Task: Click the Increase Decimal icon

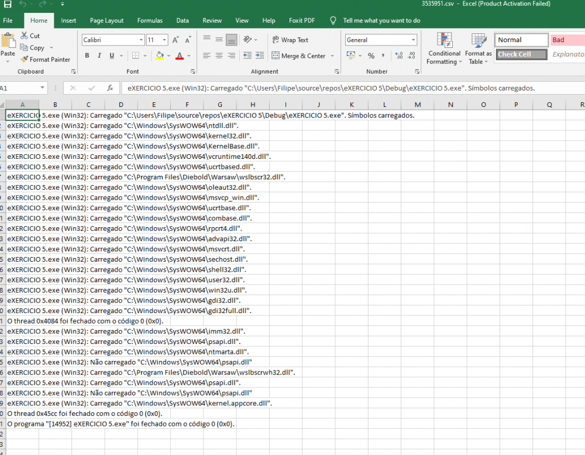Action: [x=399, y=56]
